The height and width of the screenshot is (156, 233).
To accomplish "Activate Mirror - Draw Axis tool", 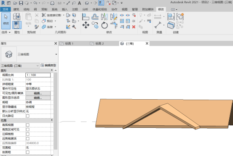I will click(114, 16).
